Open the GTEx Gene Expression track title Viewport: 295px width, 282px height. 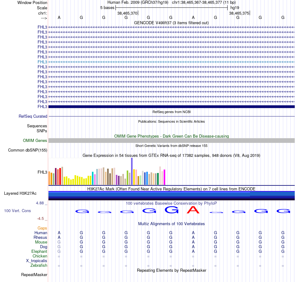pyautogui.click(x=171, y=155)
